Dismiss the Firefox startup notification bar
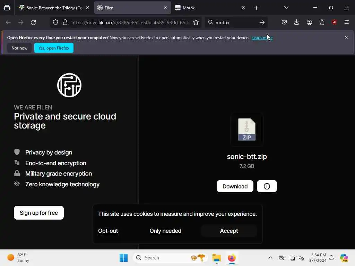The width and height of the screenshot is (355, 266). click(346, 37)
